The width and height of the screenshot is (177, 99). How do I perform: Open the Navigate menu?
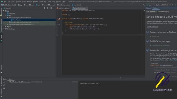pyautogui.click(x=18, y=2)
